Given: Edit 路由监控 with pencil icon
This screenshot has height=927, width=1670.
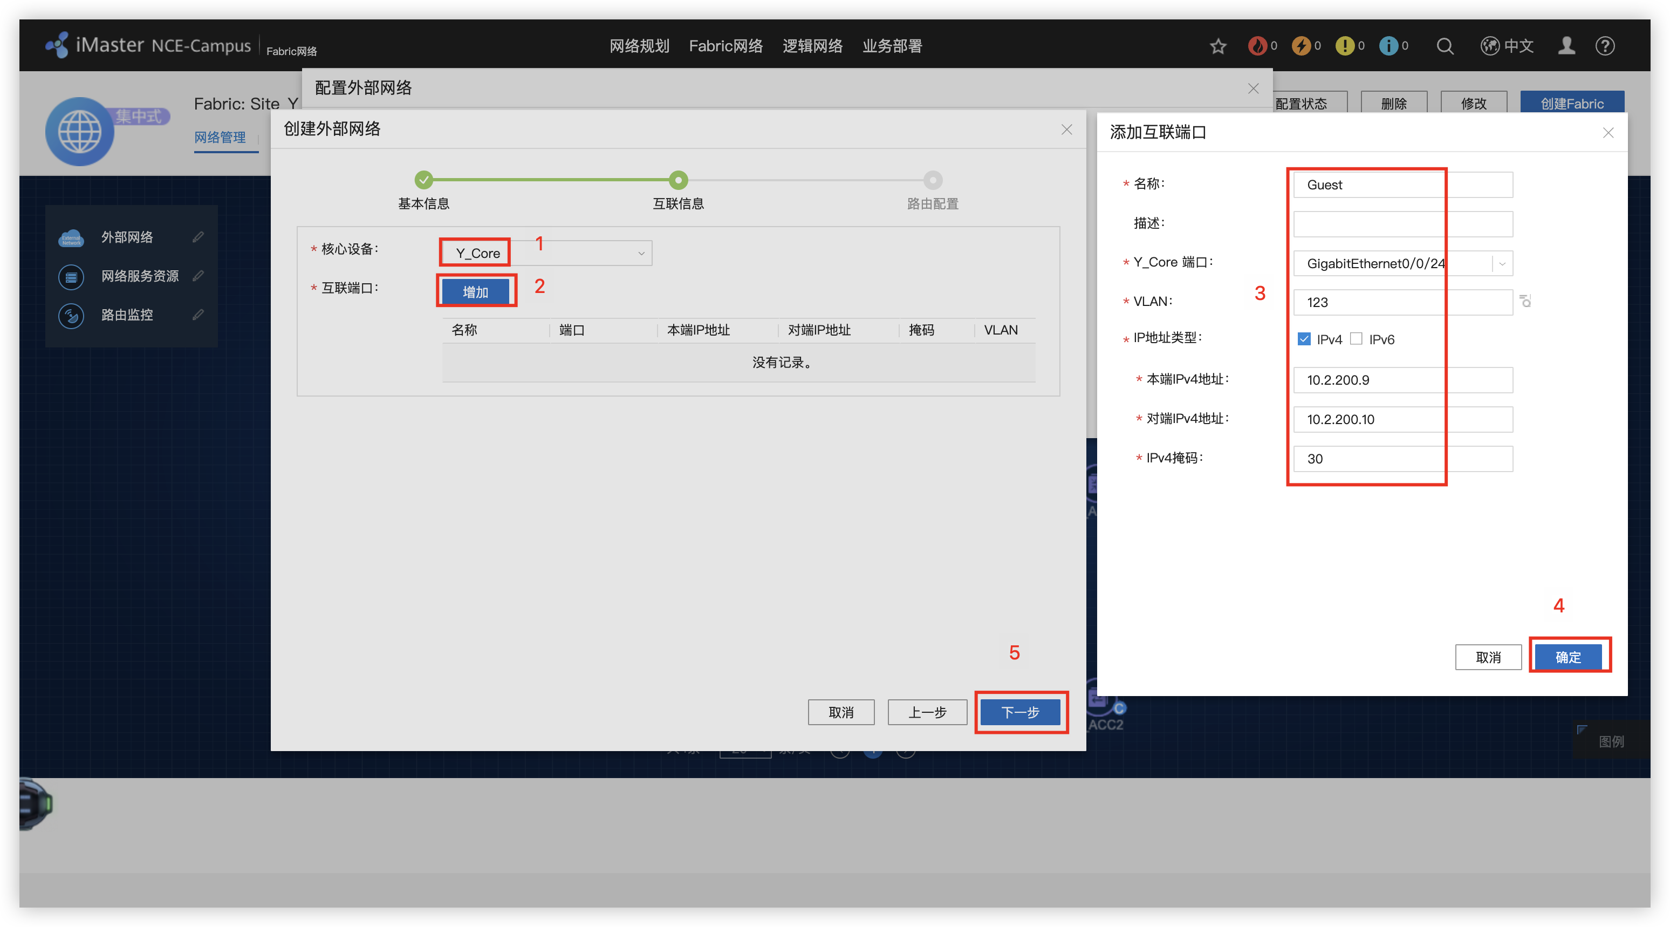Looking at the screenshot, I should [199, 315].
